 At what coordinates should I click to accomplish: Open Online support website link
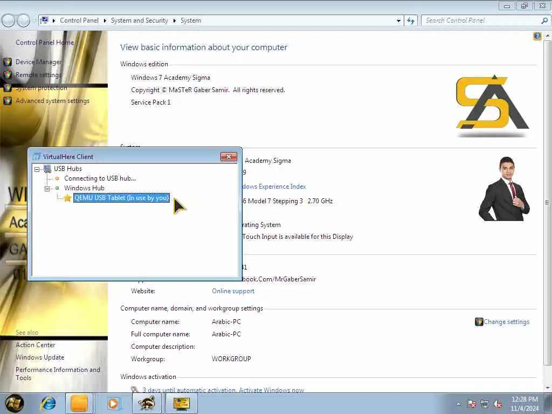click(233, 291)
